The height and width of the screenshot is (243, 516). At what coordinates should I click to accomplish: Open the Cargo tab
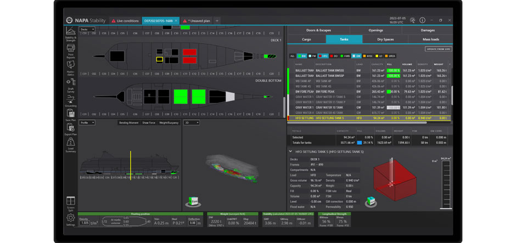click(306, 39)
